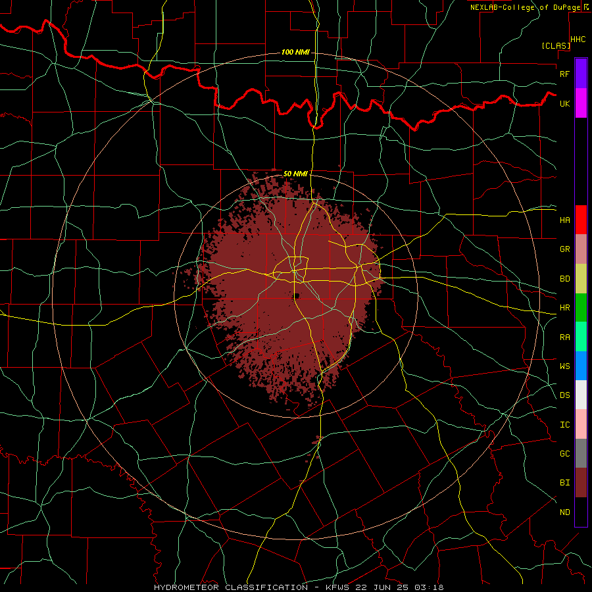Click the ND legend label
This screenshot has height=592, width=592.
pos(564,512)
